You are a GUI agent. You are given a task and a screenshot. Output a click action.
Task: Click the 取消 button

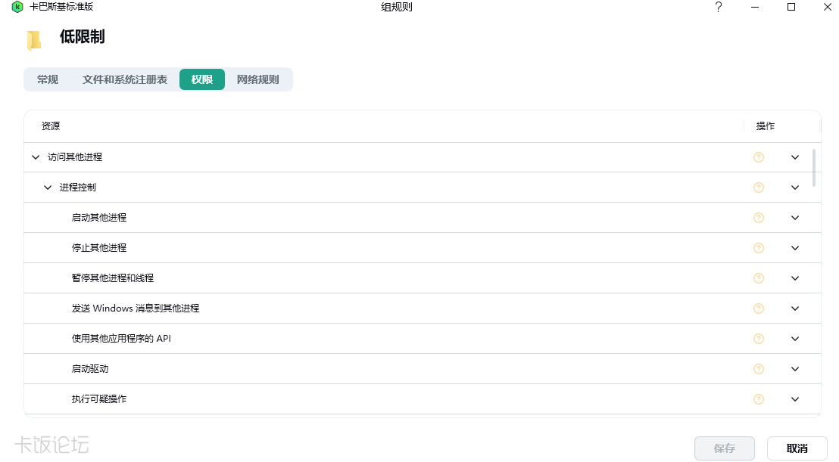797,448
